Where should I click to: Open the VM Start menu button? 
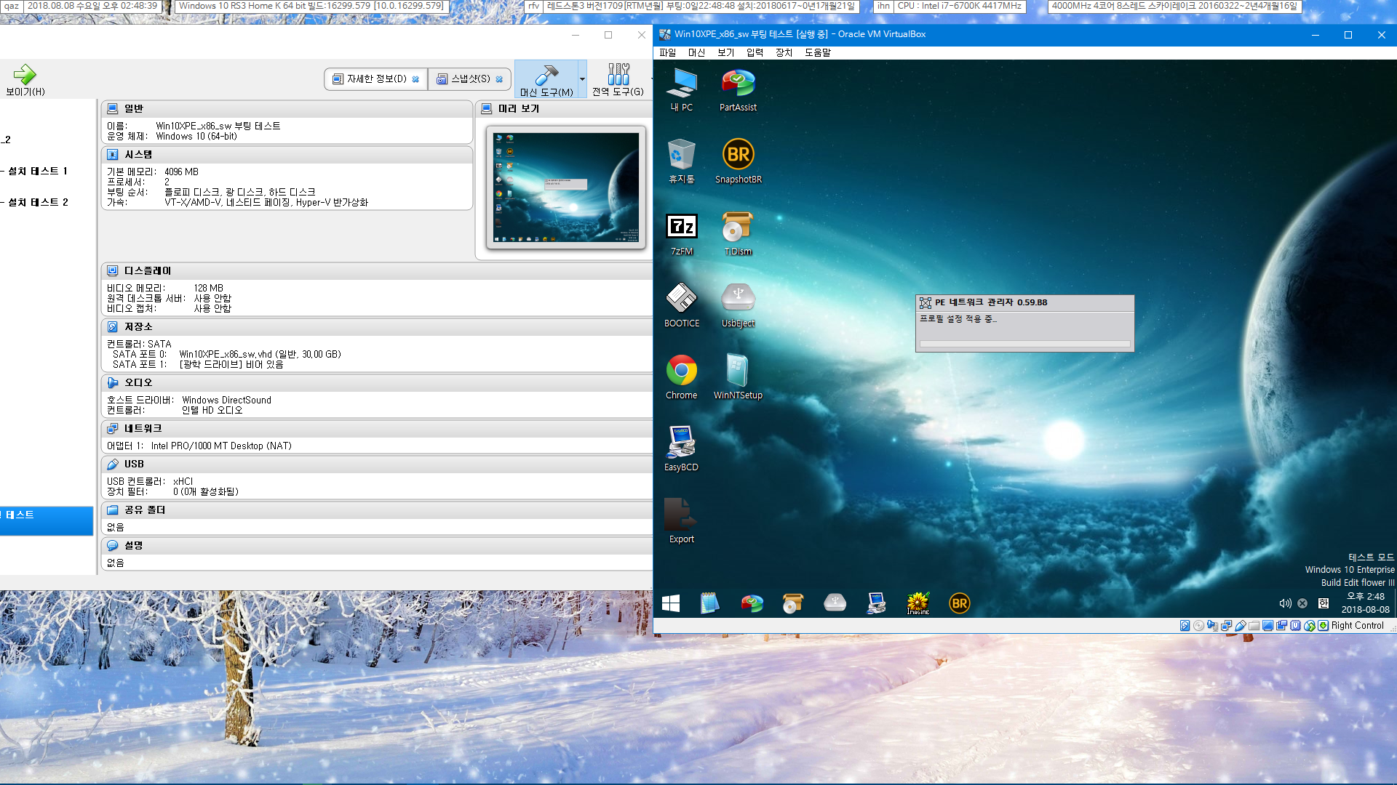tap(671, 603)
